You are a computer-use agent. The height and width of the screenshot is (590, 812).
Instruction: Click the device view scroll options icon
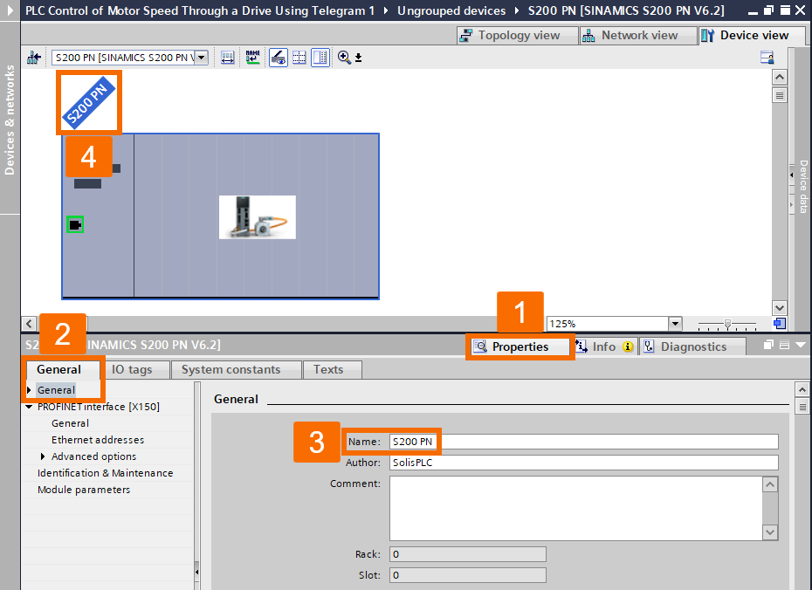tap(780, 95)
